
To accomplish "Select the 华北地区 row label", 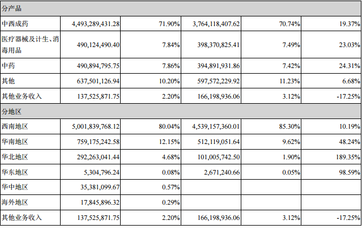I will coord(16,156).
